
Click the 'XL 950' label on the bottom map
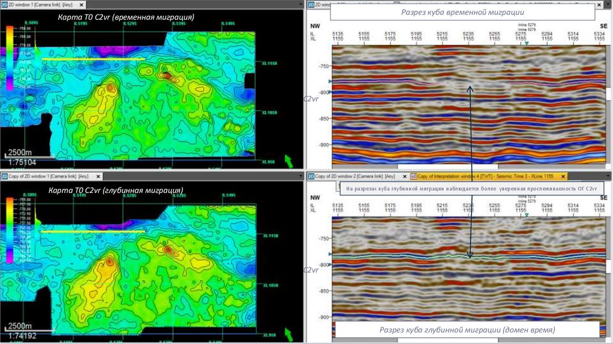(269, 335)
